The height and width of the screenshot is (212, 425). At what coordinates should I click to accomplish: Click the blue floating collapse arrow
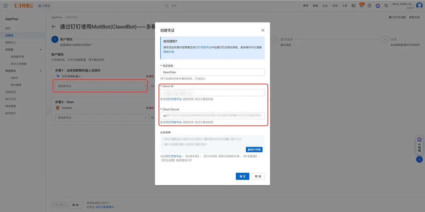click(419, 159)
